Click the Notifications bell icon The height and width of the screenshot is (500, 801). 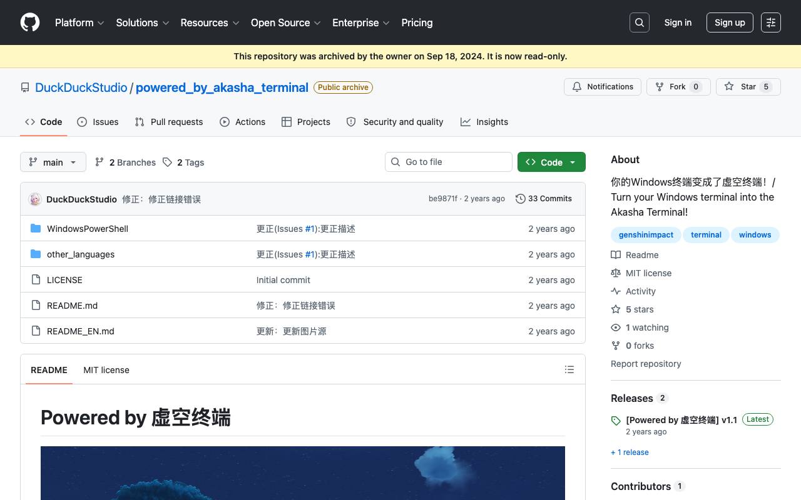[577, 87]
